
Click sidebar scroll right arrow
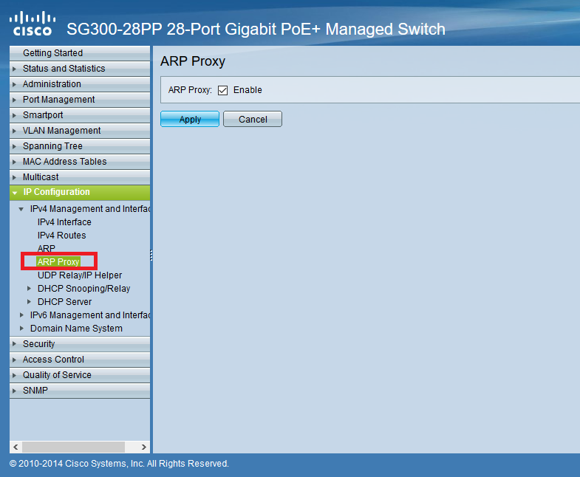[144, 447]
